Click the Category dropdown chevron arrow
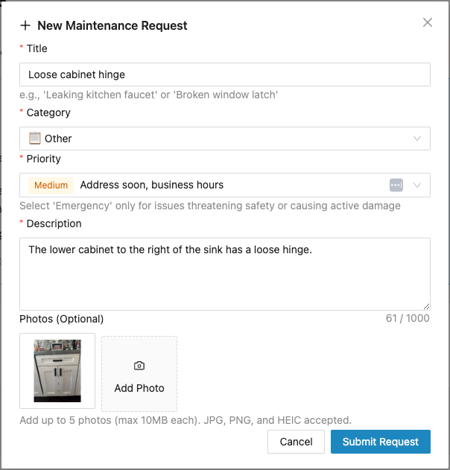 tap(417, 139)
